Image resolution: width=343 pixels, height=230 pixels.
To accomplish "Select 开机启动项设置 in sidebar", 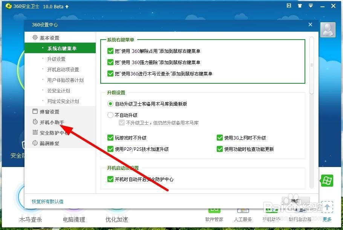I will pyautogui.click(x=63, y=70).
